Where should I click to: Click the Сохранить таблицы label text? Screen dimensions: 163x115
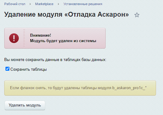29,69
